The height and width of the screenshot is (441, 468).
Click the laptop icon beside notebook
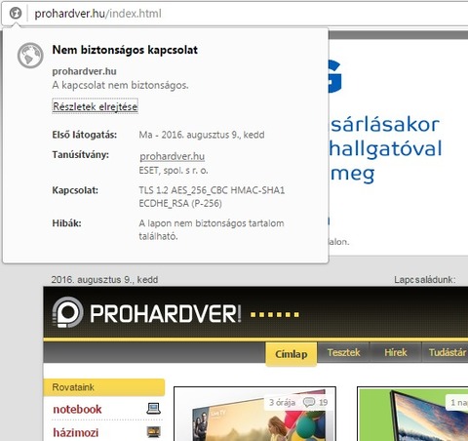coord(153,408)
